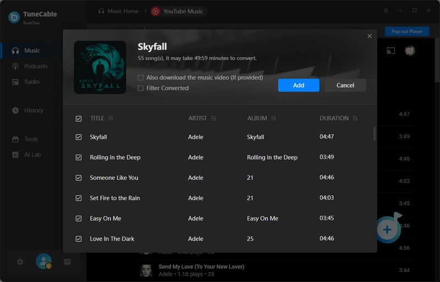Click the cast to device icon
The image size is (440, 282).
click(391, 50)
